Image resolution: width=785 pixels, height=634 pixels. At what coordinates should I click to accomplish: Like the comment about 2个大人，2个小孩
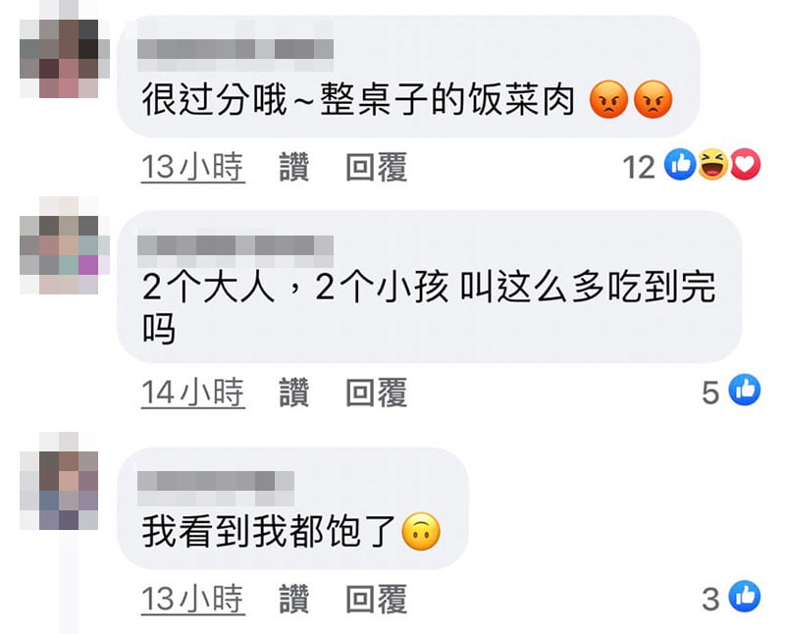(x=293, y=393)
